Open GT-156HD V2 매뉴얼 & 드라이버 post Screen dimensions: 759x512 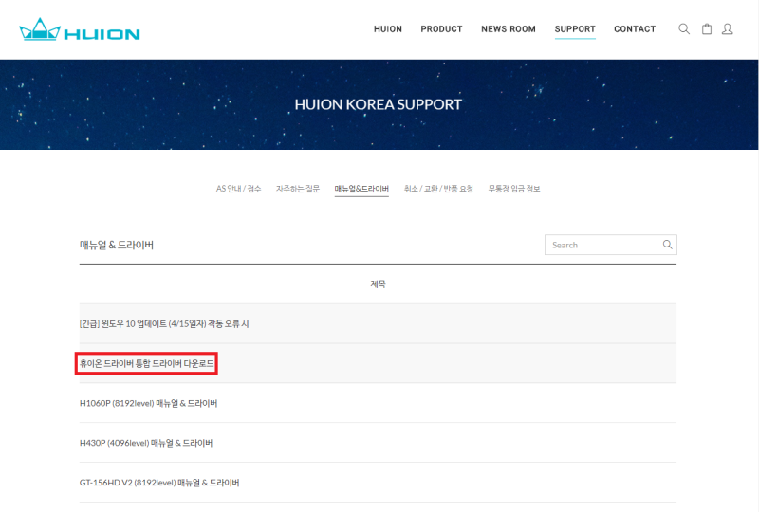[159, 483]
